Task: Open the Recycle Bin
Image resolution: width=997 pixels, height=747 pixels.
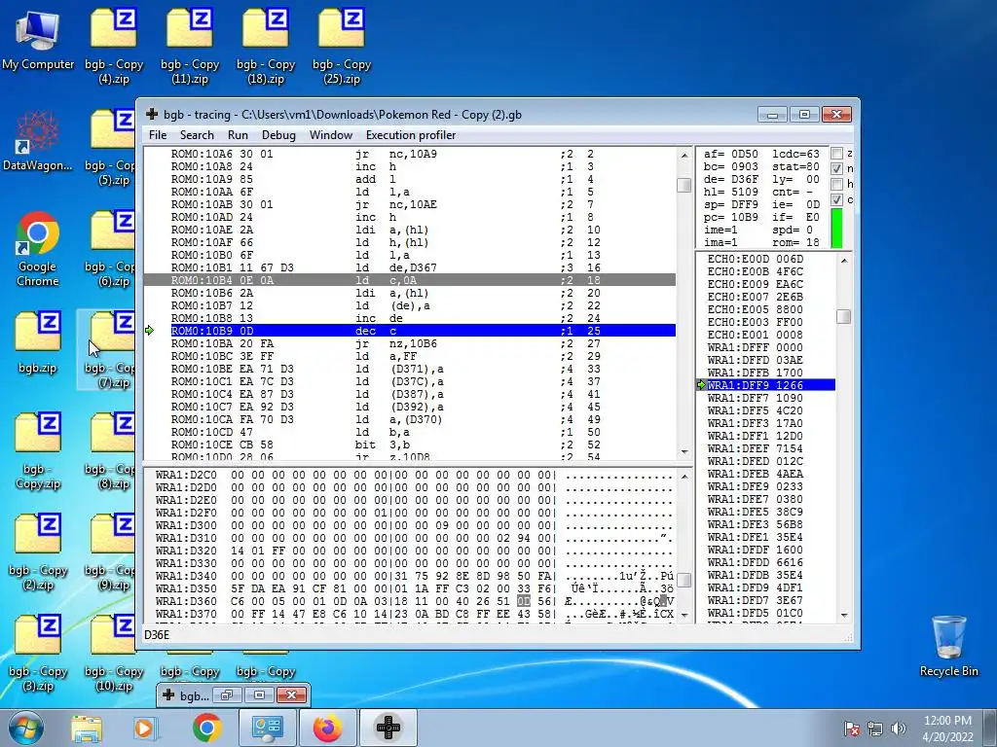Action: point(948,646)
